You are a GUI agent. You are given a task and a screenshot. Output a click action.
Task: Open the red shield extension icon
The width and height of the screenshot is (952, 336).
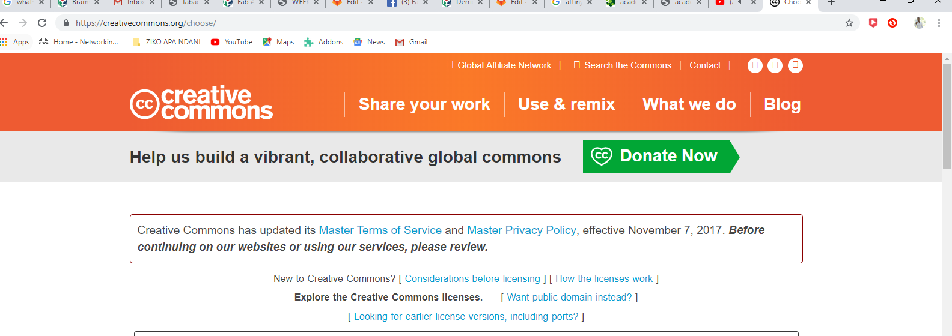tap(873, 23)
